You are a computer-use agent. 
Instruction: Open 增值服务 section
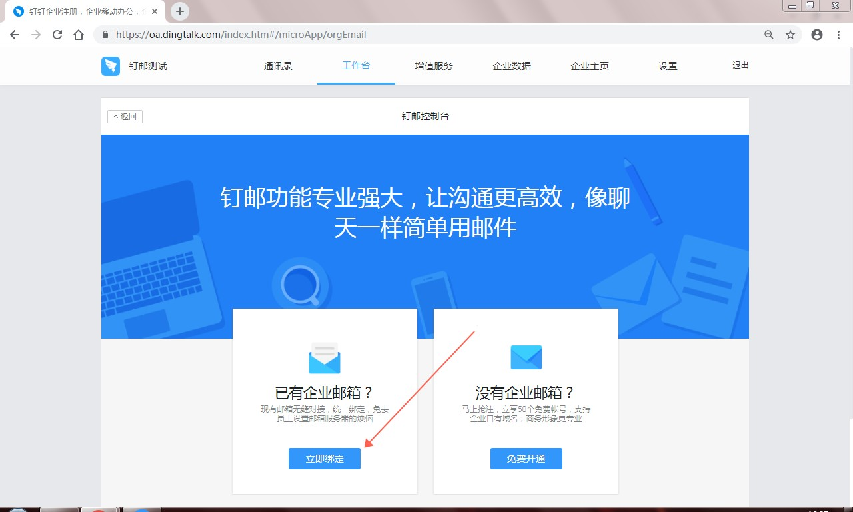click(x=434, y=66)
